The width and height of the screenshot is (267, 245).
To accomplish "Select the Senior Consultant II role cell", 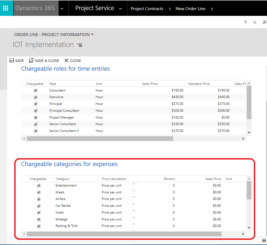I will [64, 131].
